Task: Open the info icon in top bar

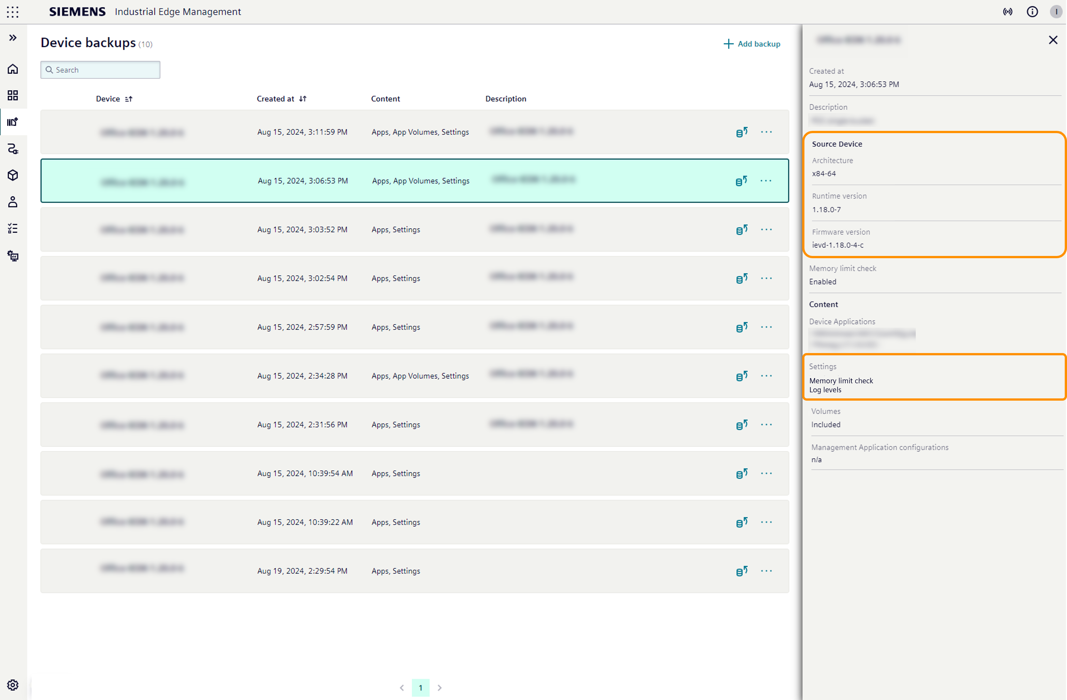Action: (x=1033, y=12)
